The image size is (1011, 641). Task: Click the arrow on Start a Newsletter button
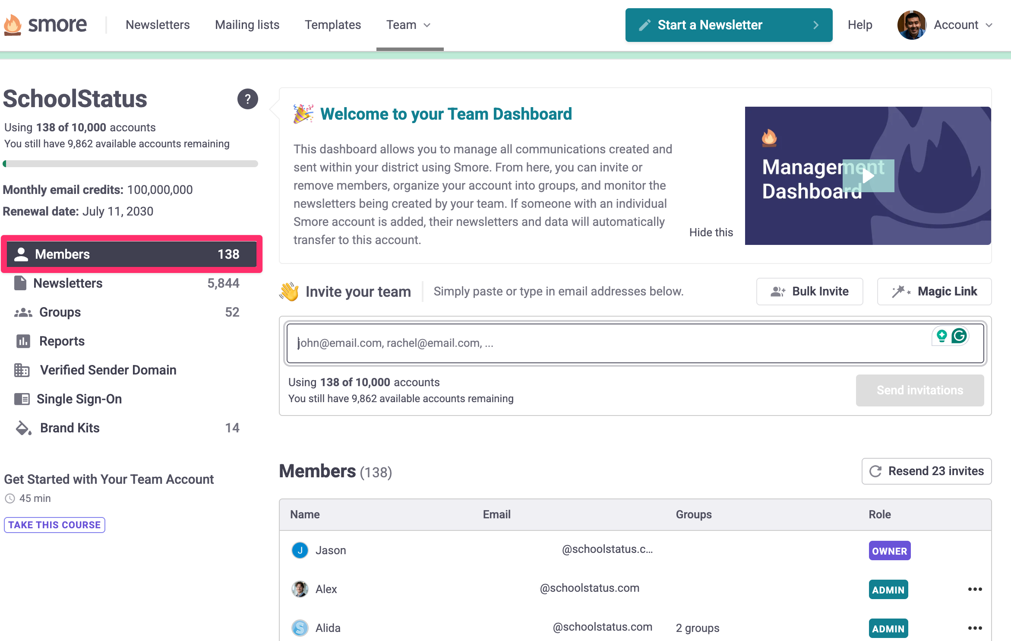816,25
